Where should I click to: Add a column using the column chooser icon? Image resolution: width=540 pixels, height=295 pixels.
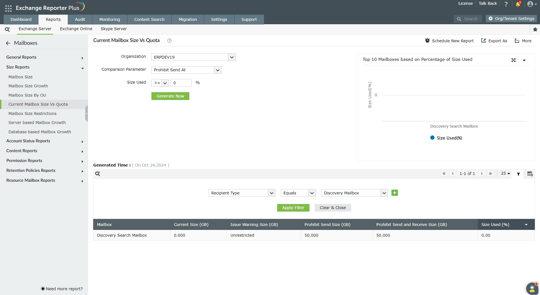tap(530, 174)
